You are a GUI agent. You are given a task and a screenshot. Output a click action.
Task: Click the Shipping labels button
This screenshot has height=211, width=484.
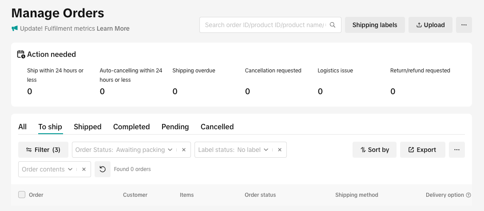coord(375,25)
